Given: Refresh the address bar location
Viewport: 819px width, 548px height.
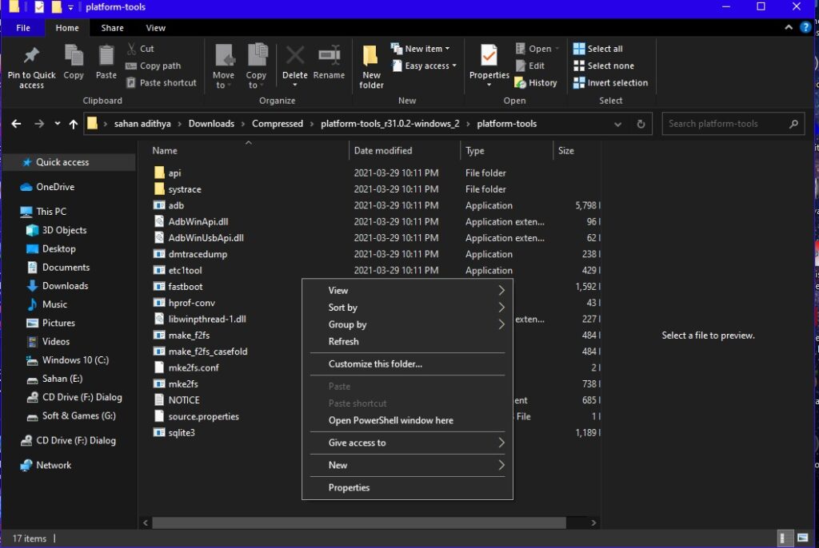Looking at the screenshot, I should pos(641,124).
